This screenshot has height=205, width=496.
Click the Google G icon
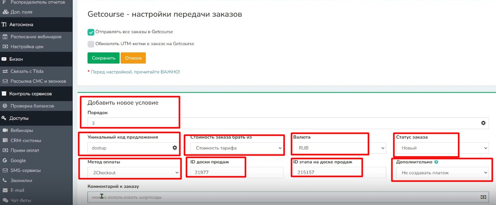pyautogui.click(x=5, y=160)
